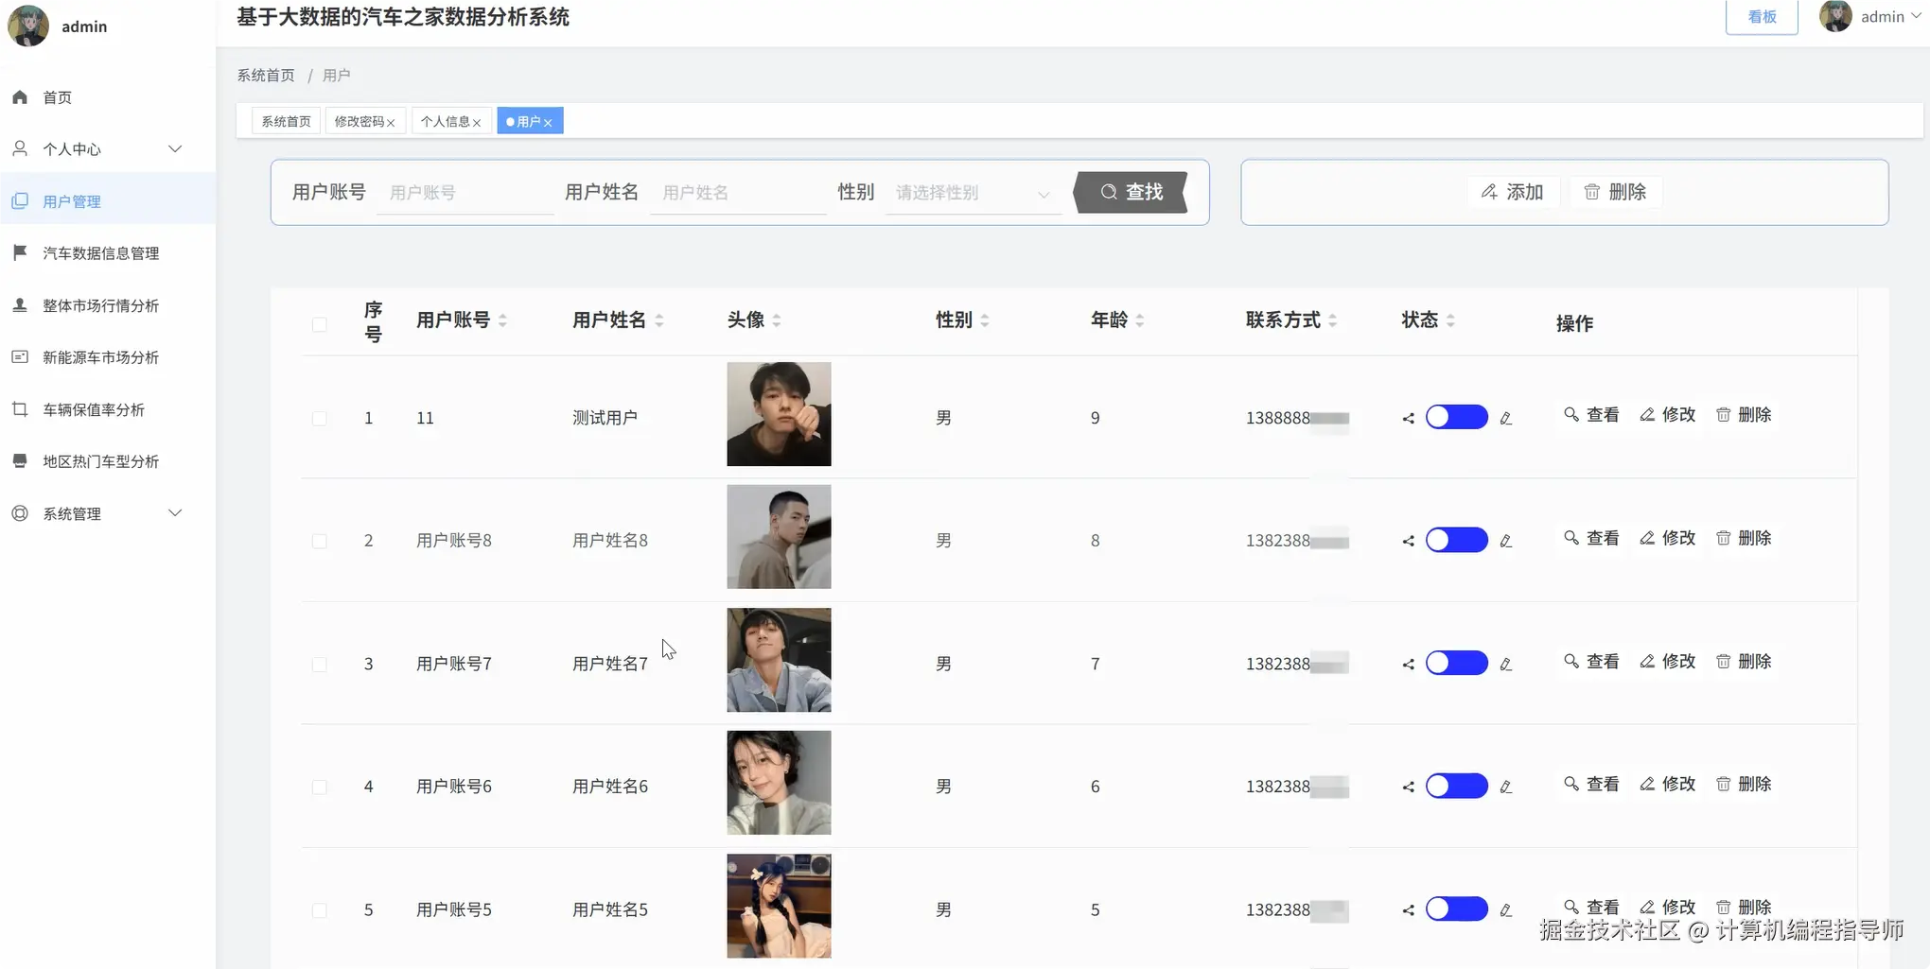Image resolution: width=1930 pixels, height=969 pixels.
Task: Click the pencil icon next to row 11 toggle
Action: (1506, 418)
